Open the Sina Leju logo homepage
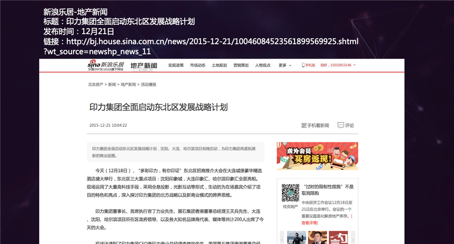This screenshot has width=454, height=244. pyautogui.click(x=106, y=66)
